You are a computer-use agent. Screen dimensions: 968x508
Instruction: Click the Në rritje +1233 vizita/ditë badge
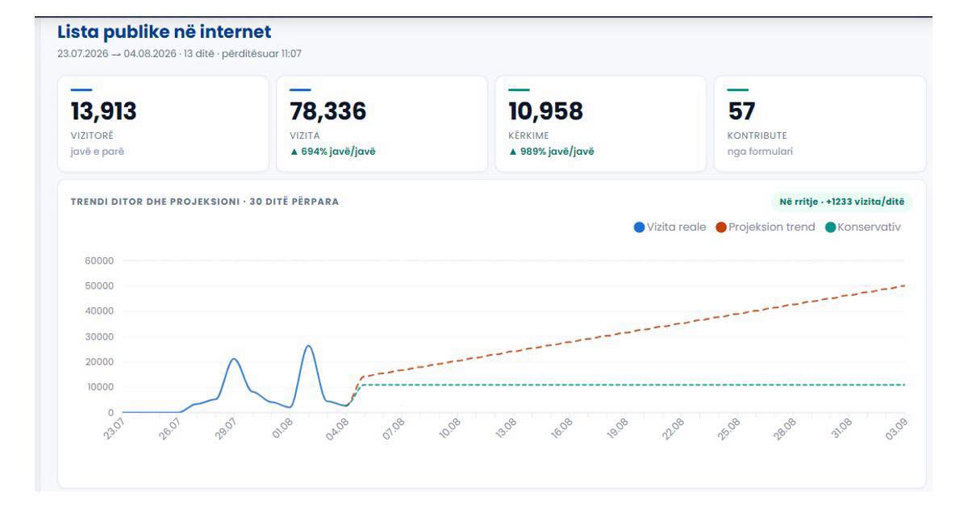(842, 202)
